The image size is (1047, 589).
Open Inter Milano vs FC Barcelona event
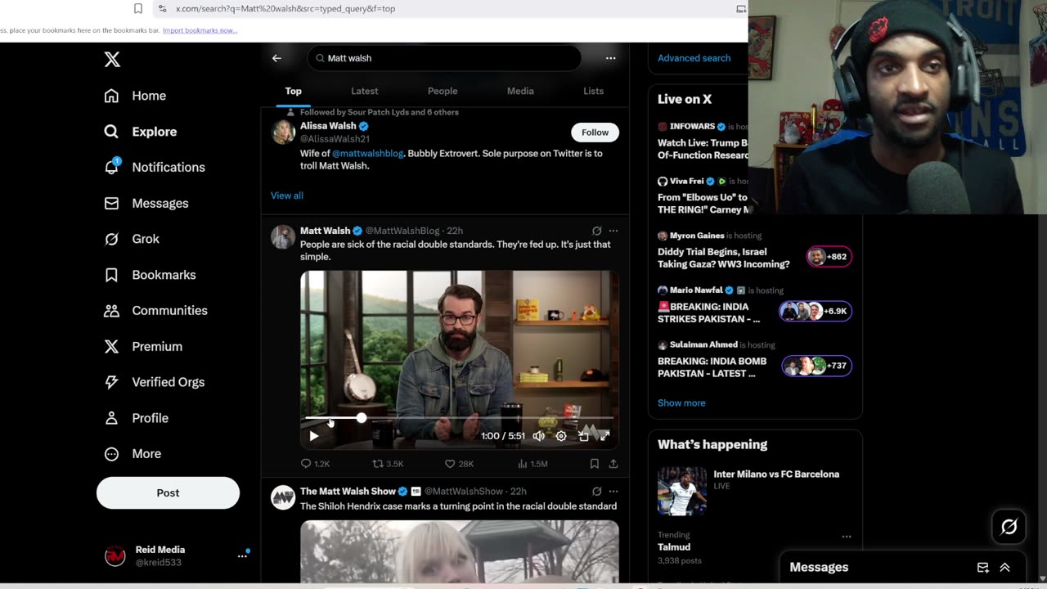(x=755, y=490)
